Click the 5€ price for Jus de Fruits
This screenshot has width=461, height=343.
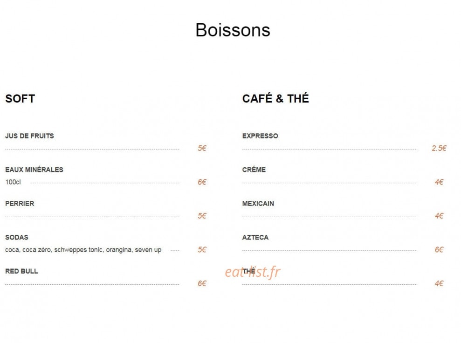[202, 148]
